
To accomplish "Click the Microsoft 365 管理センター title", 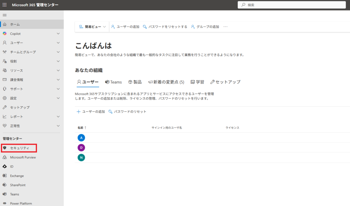I will [x=35, y=5].
